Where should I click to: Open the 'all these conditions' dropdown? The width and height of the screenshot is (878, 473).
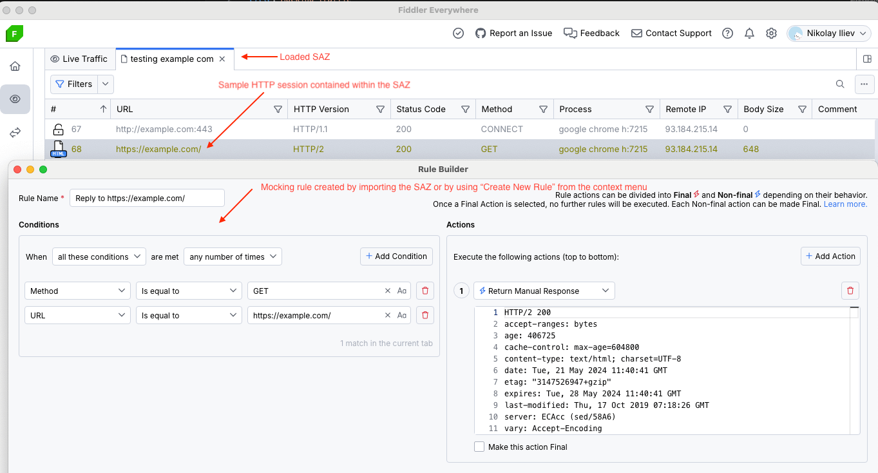99,256
